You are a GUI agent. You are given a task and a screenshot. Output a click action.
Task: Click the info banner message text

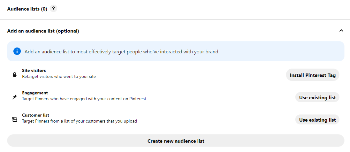(122, 51)
